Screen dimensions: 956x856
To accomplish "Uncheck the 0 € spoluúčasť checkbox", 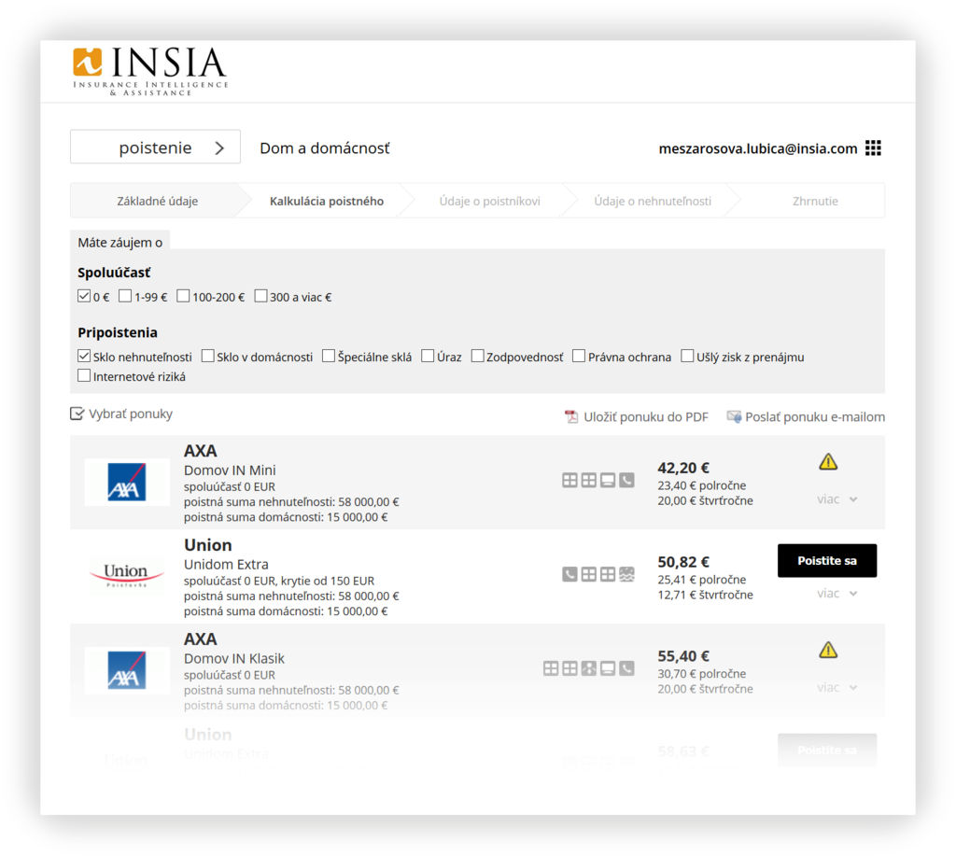I will 84,296.
